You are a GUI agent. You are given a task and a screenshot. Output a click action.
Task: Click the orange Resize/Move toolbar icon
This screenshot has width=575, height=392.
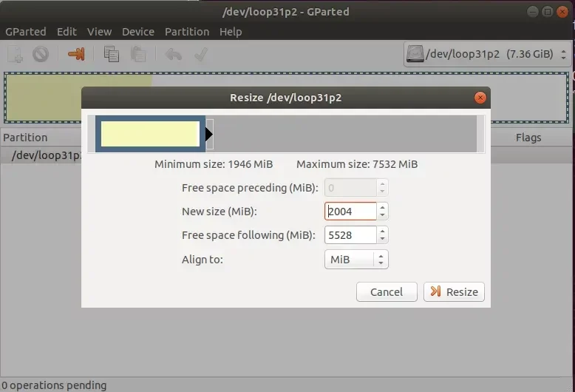click(x=76, y=54)
